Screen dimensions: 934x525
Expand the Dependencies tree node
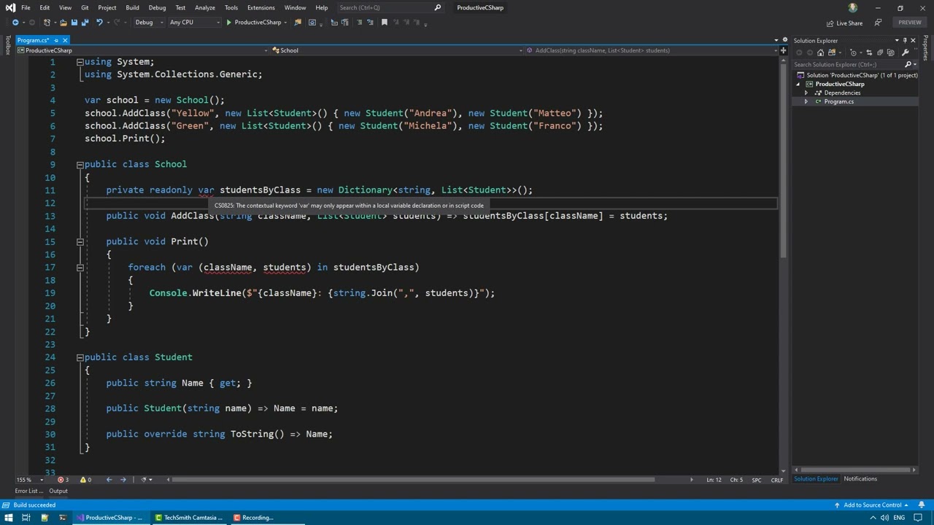806,93
